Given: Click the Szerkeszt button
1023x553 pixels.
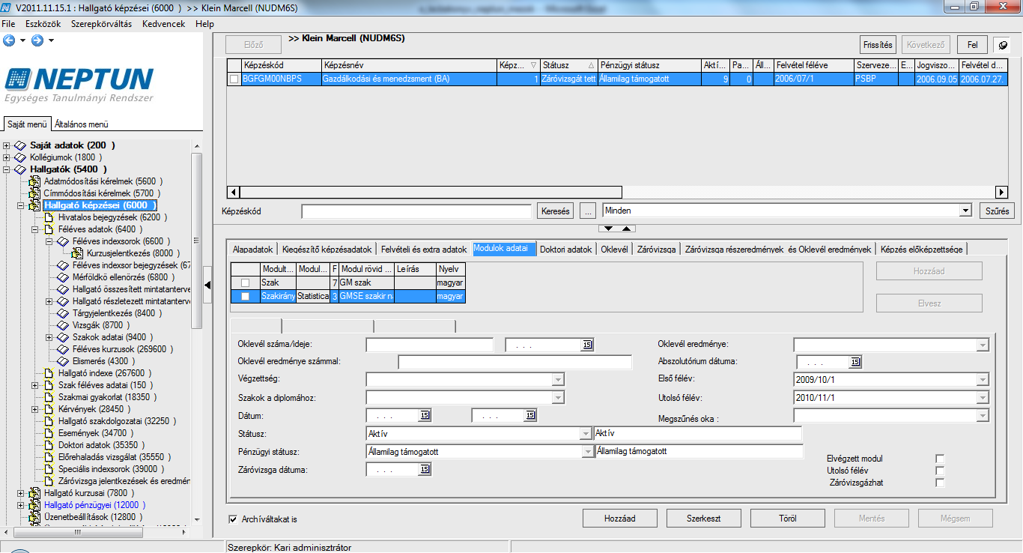Looking at the screenshot, I should tap(704, 518).
